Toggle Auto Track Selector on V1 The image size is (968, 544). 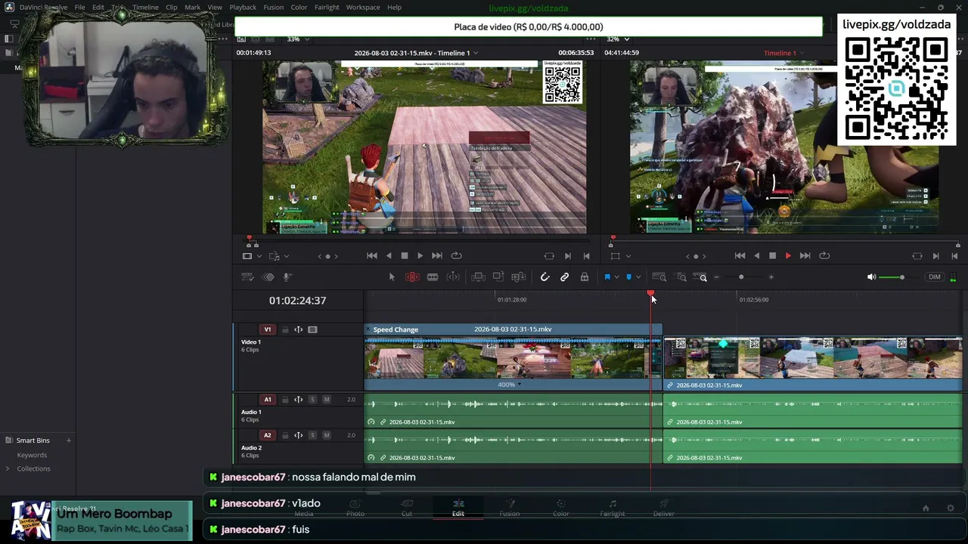tap(298, 329)
